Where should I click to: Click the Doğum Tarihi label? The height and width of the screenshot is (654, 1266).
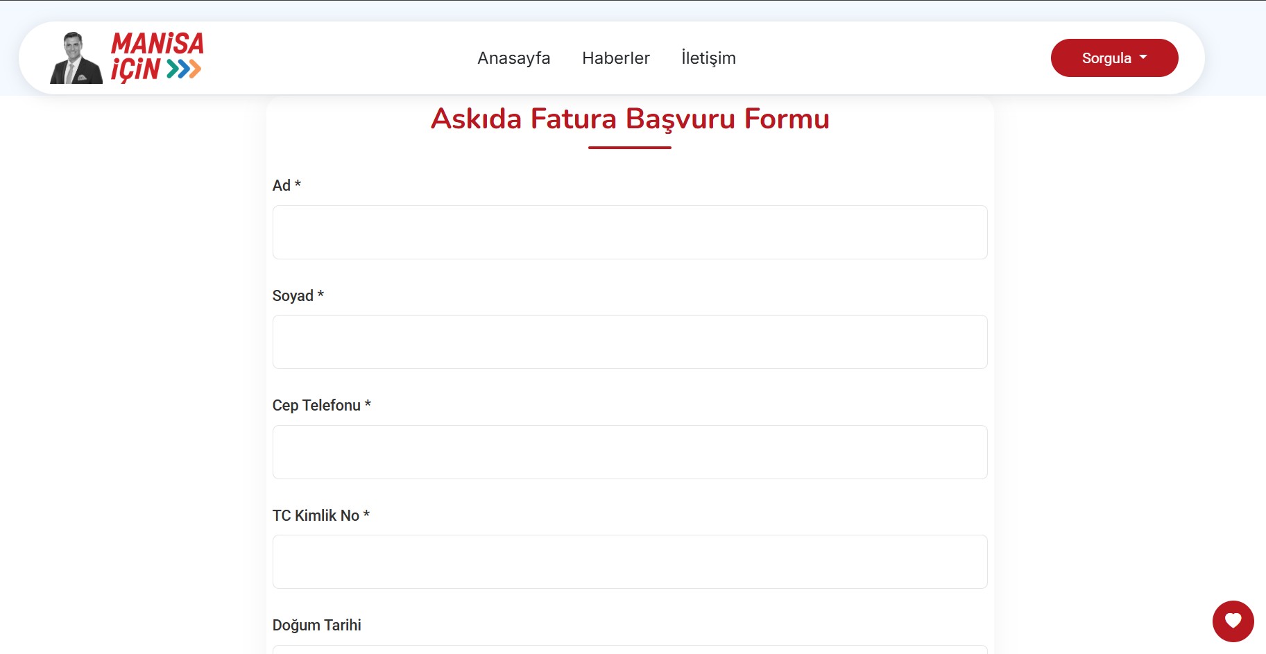pos(316,625)
